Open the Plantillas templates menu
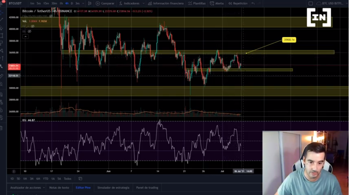Viewport: 349px width, 195px height. tap(197, 3)
